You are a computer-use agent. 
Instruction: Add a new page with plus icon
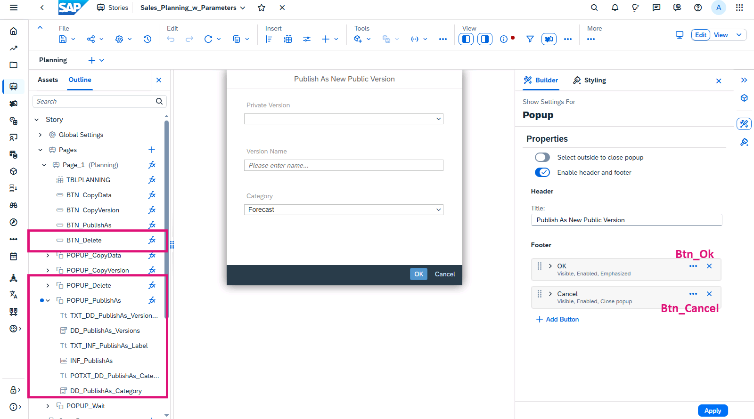pyautogui.click(x=152, y=150)
